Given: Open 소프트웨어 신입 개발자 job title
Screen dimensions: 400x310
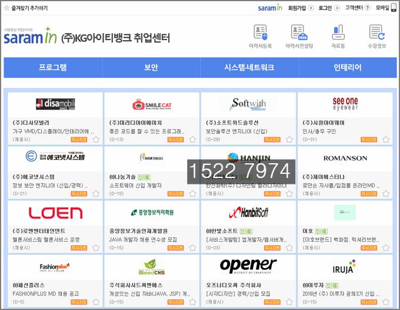Looking at the screenshot, I should pyautogui.click(x=135, y=186).
